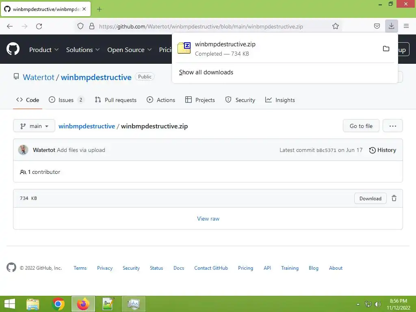Reload the page with the refresh icon
The height and width of the screenshot is (312, 416).
[39, 26]
